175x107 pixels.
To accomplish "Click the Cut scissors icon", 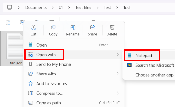I will tap(33, 27).
